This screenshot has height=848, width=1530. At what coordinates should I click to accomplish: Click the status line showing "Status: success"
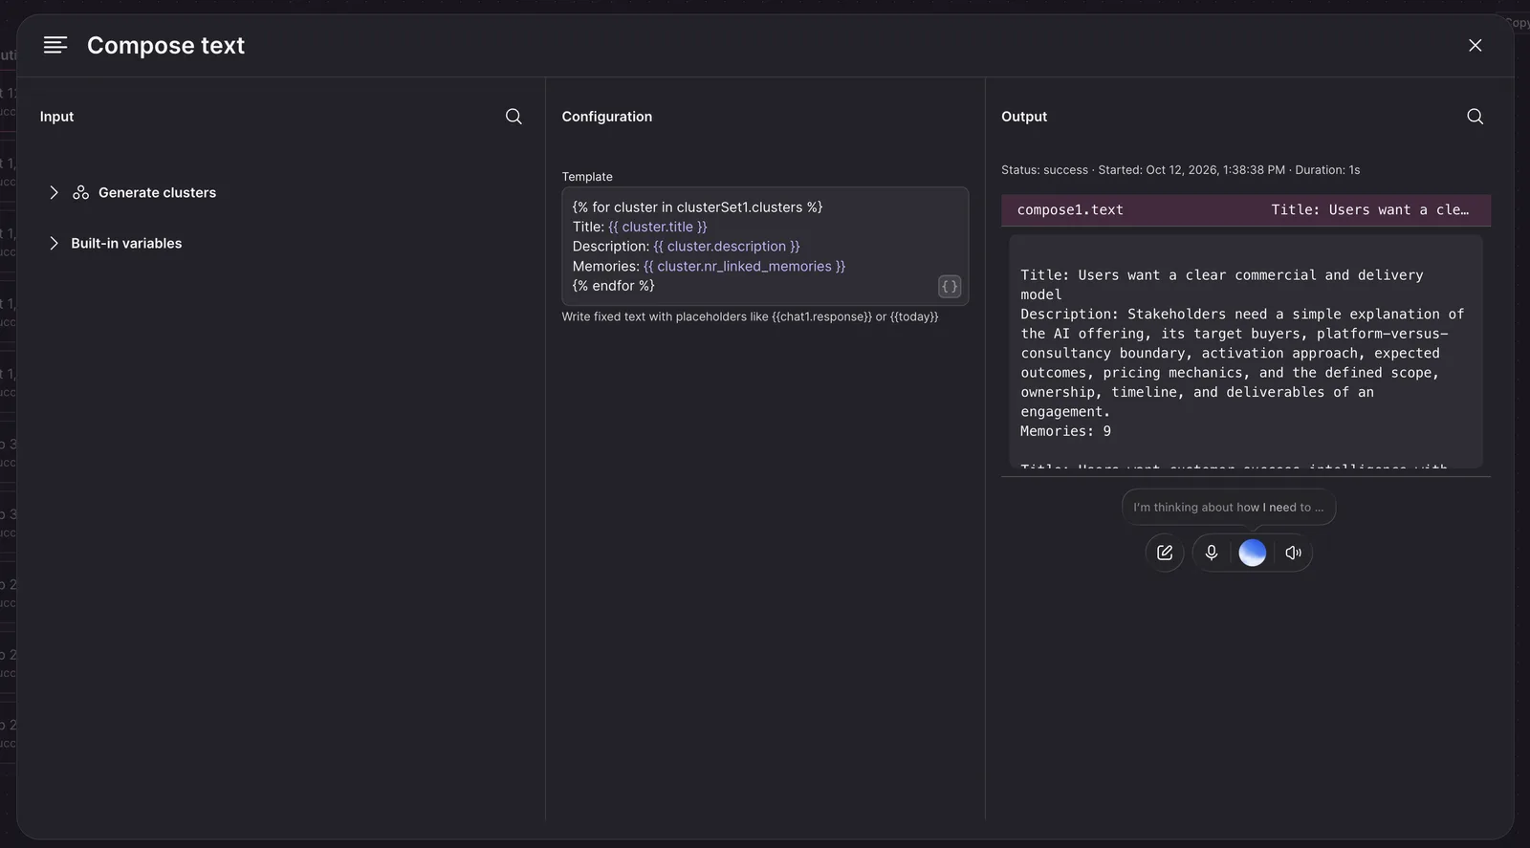pos(1181,170)
